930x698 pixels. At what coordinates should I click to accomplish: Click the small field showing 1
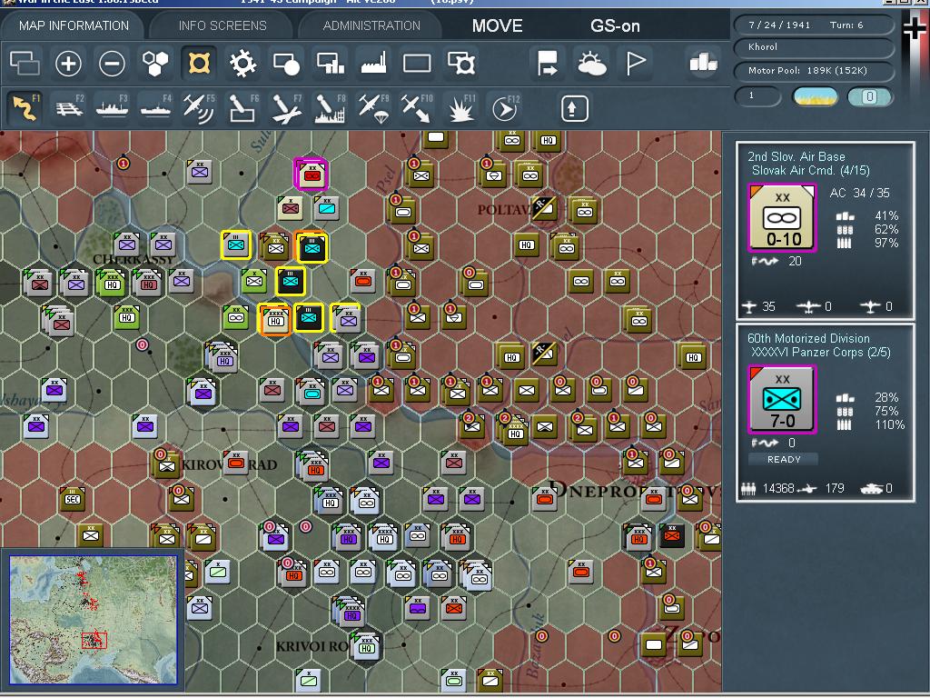point(758,95)
